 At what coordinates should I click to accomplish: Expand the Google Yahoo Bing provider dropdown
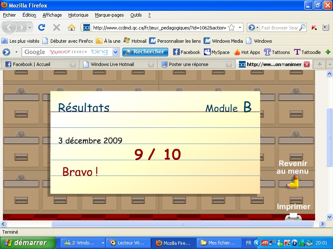pyautogui.click(x=115, y=52)
